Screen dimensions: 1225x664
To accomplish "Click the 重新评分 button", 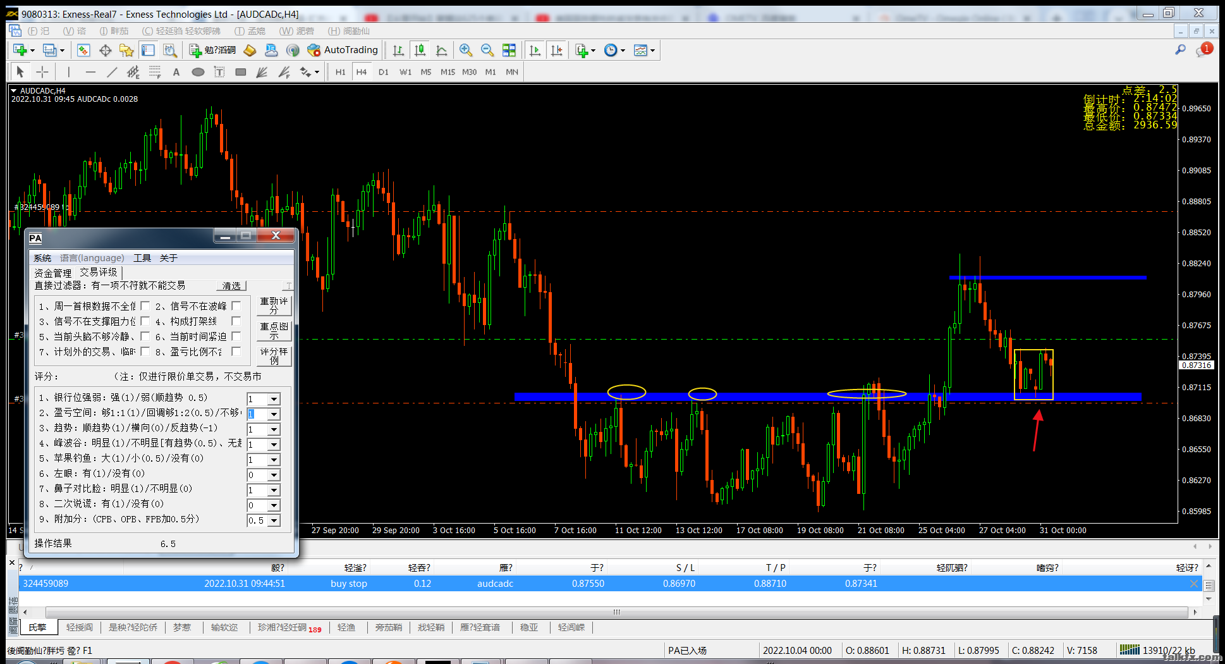I will [x=274, y=305].
